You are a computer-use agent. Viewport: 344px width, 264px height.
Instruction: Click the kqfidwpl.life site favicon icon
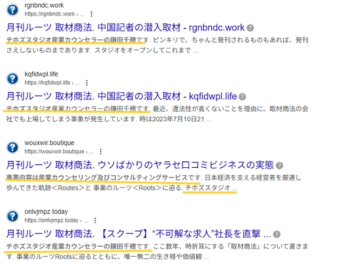tap(12, 79)
